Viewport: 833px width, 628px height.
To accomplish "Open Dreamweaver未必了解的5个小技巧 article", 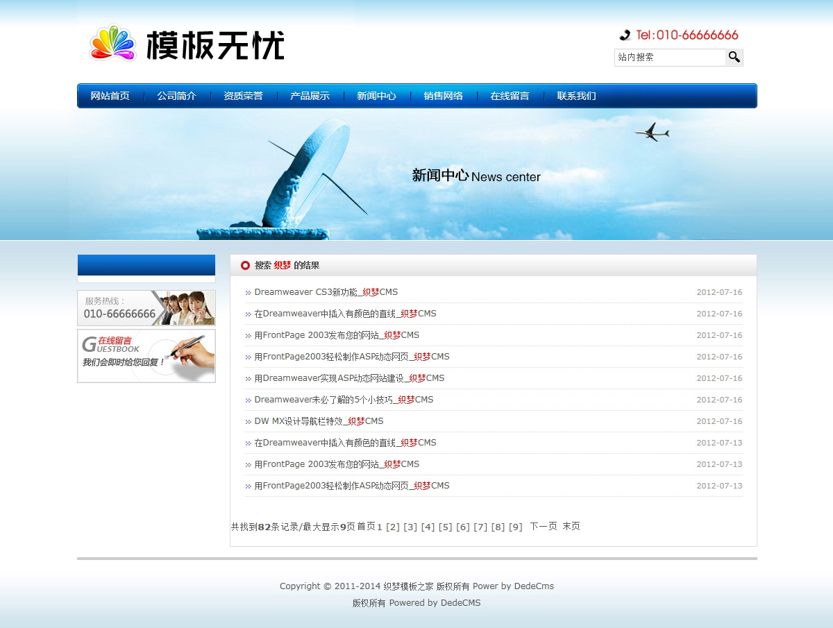I will (343, 400).
